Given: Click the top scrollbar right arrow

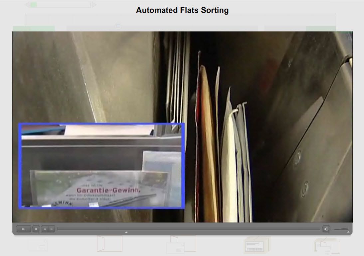Looking at the screenshot, I should coord(94,5).
